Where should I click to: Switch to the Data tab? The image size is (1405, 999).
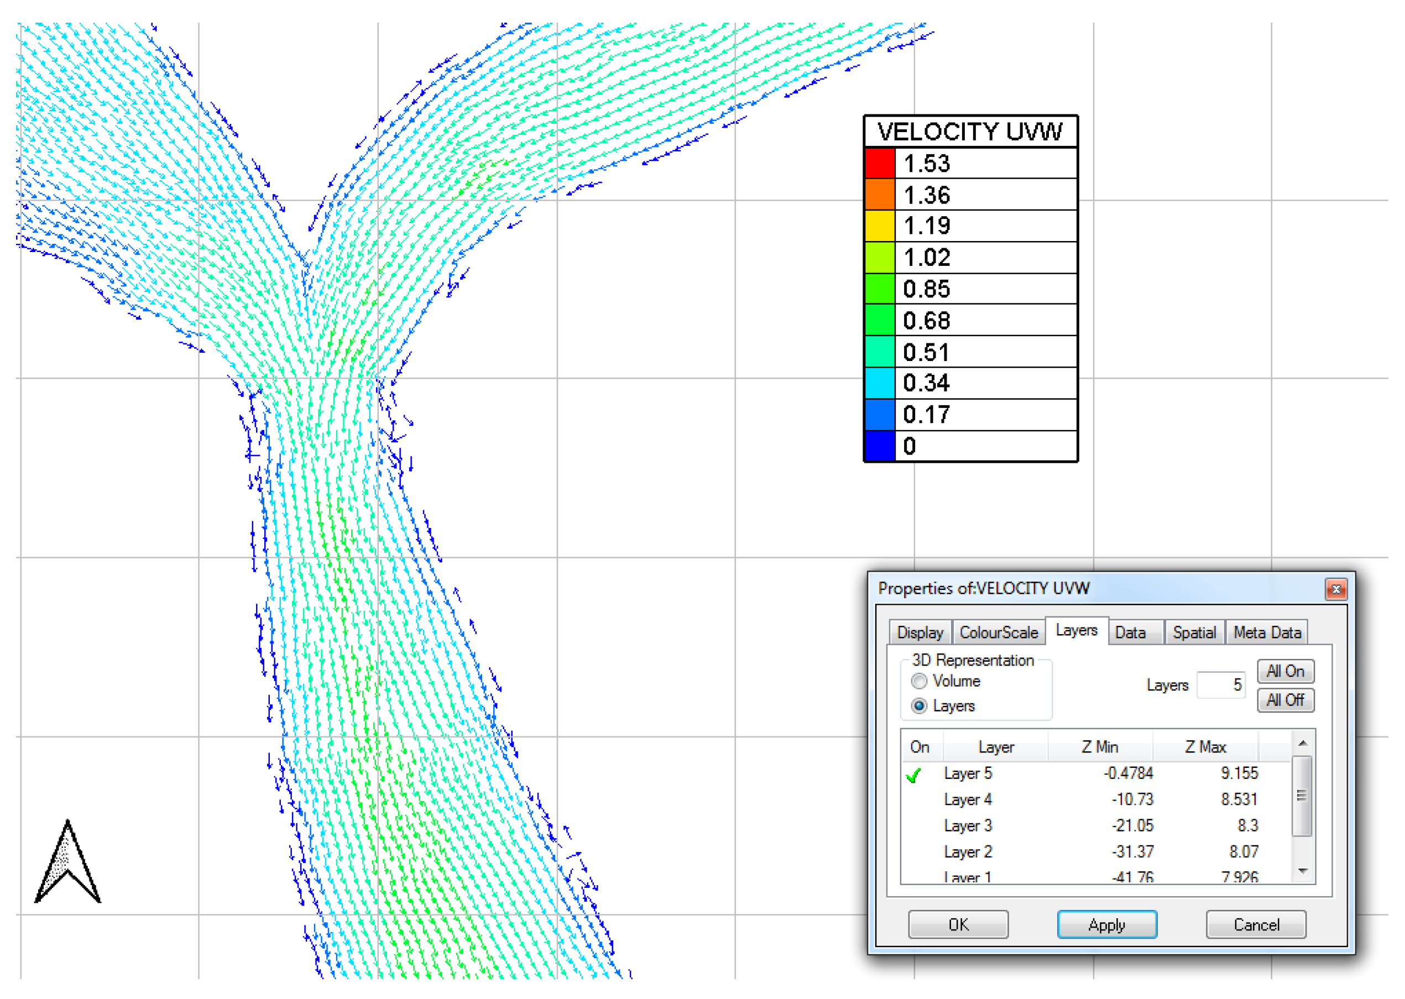click(x=1130, y=633)
